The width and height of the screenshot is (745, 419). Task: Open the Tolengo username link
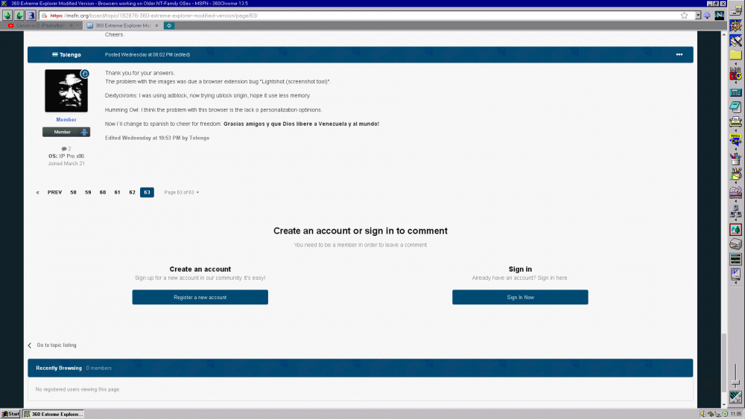[70, 54]
